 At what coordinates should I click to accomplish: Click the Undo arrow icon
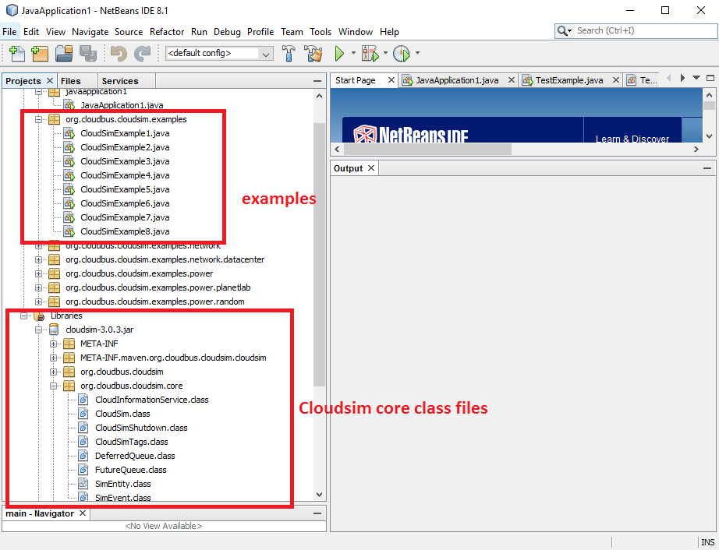tap(119, 54)
